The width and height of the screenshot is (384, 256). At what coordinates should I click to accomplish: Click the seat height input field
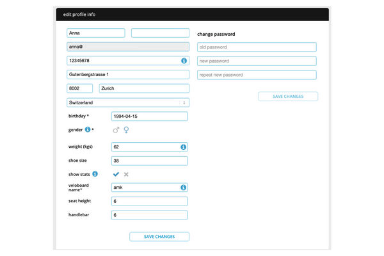pos(149,201)
